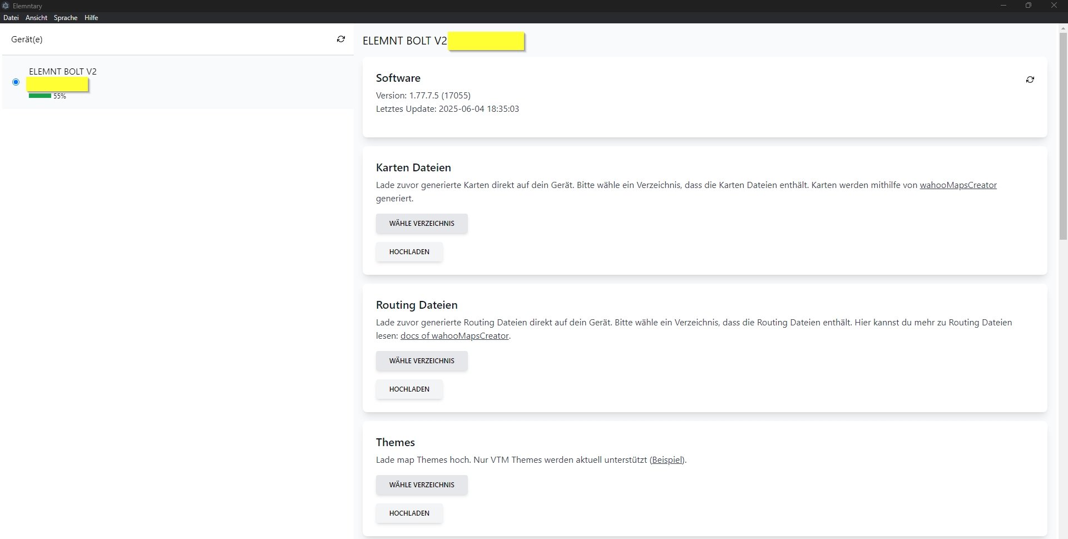Click the Routing Dateien heading
Image resolution: width=1068 pixels, height=539 pixels.
(x=417, y=305)
